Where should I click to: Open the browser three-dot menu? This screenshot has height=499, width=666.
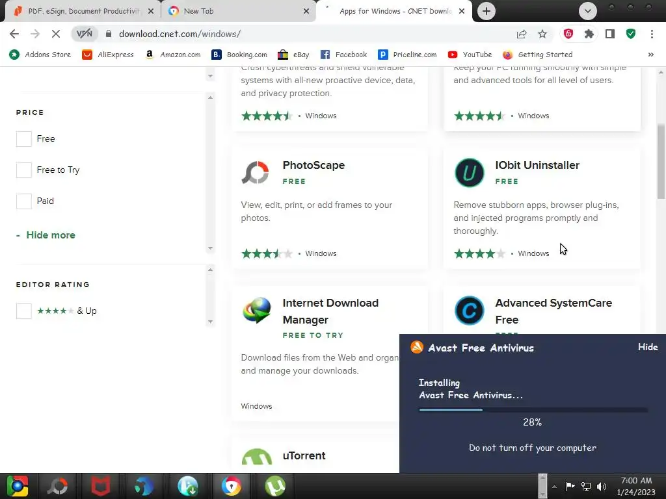tap(652, 34)
